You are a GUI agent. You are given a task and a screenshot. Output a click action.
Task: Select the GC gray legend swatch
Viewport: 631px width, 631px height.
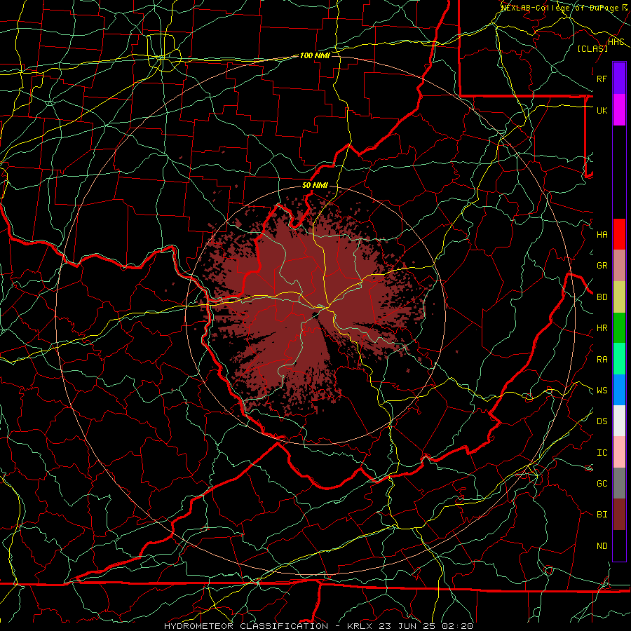(619, 483)
